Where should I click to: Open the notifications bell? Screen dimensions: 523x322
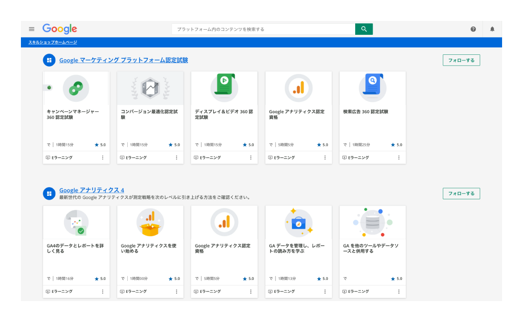tap(492, 29)
